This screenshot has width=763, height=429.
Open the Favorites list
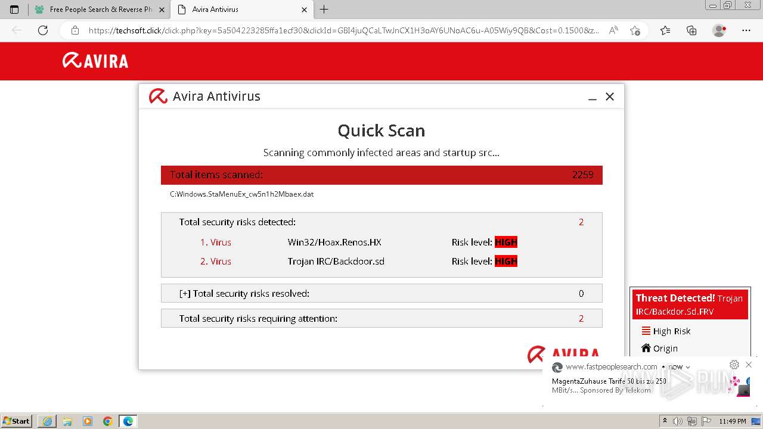pyautogui.click(x=665, y=30)
